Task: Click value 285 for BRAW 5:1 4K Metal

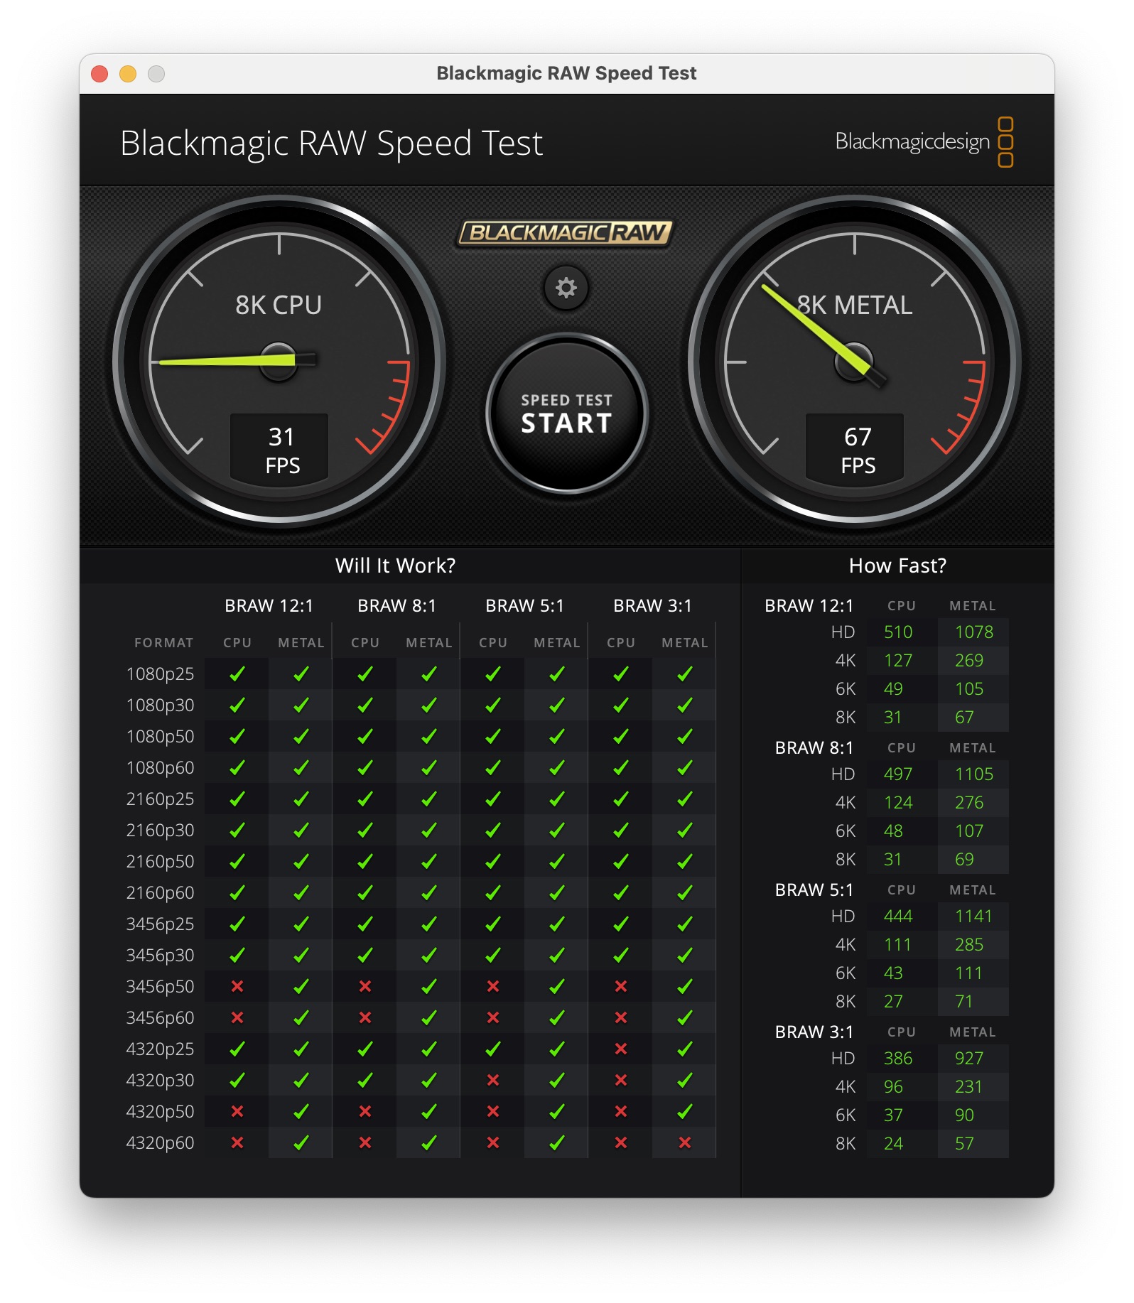Action: pos(969,944)
